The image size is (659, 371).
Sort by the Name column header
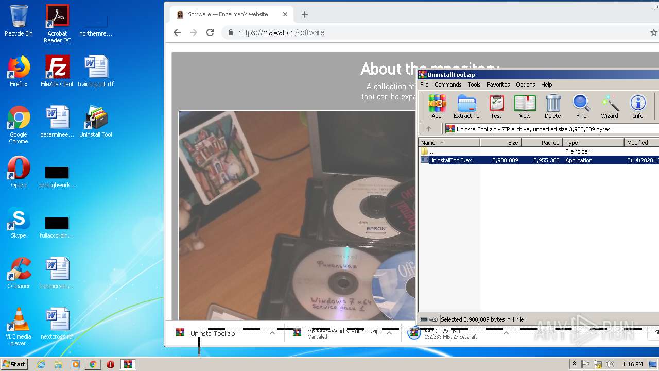(x=449, y=143)
